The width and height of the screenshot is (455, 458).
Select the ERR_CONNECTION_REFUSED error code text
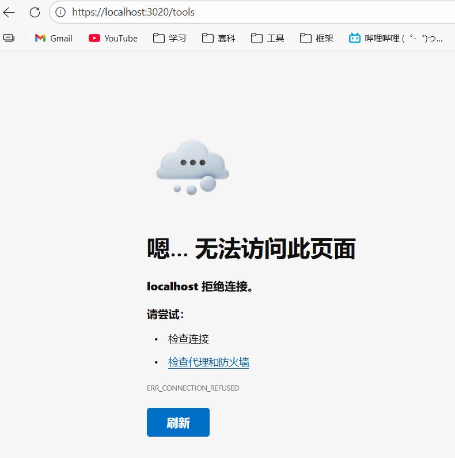pos(193,388)
